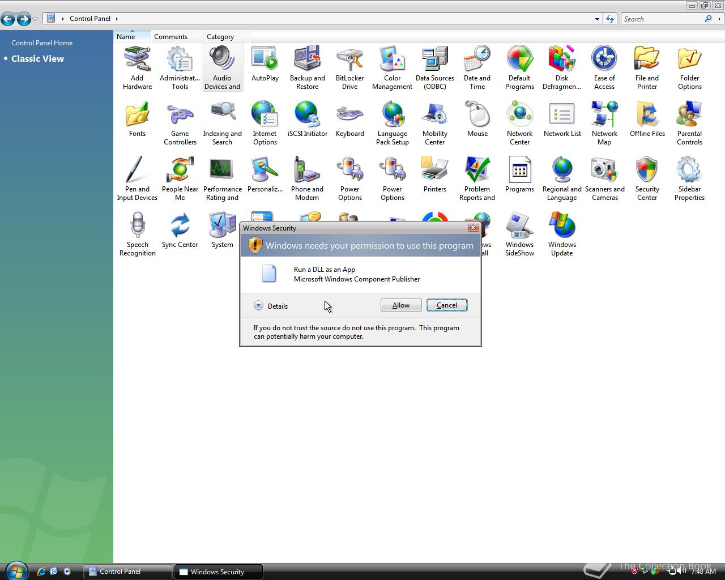
Task: Open Regional and Language options
Action: click(562, 179)
